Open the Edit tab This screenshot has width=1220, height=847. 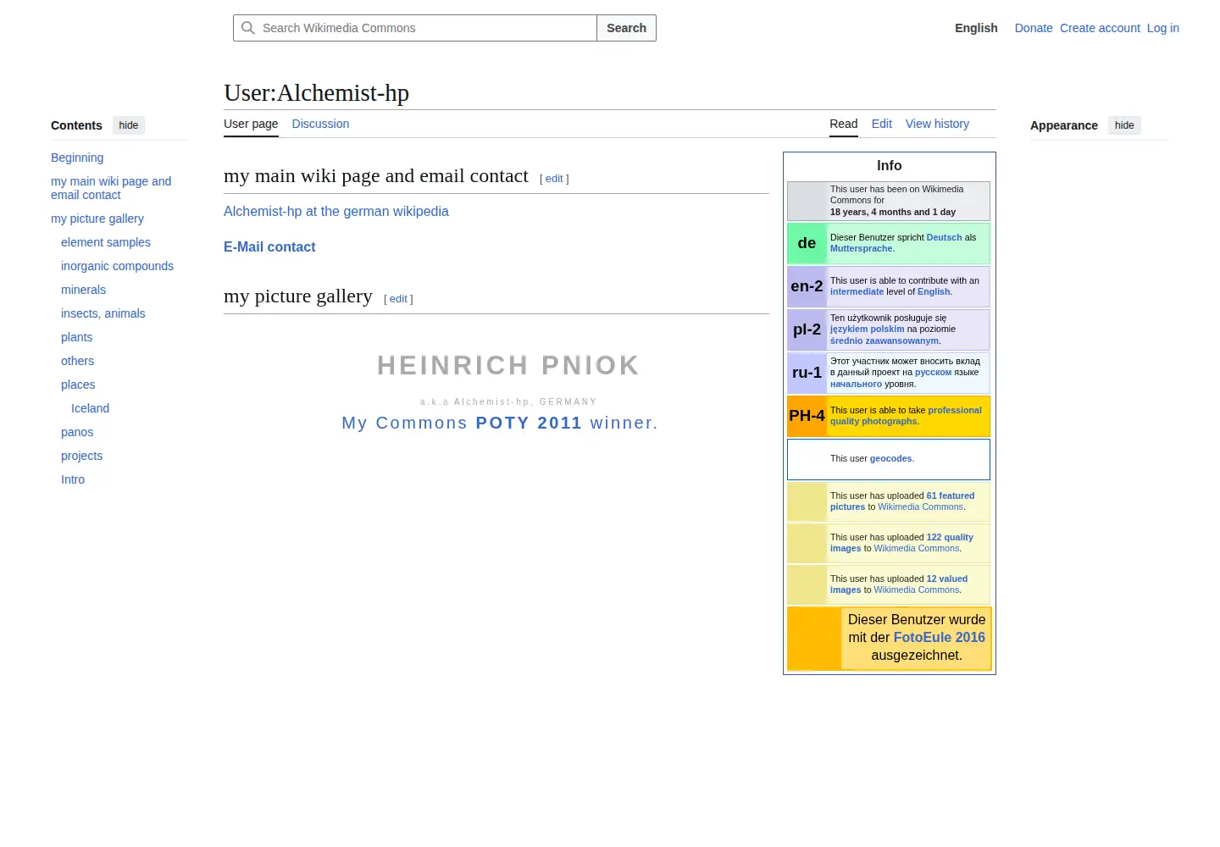click(881, 124)
